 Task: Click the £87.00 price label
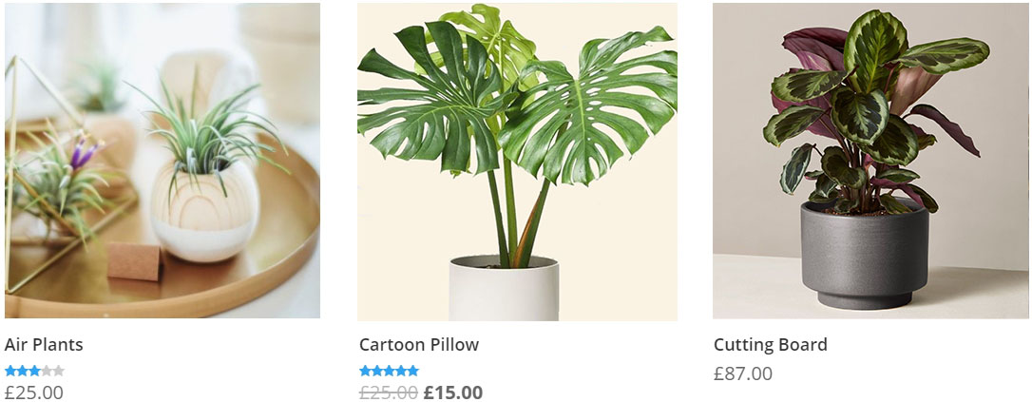click(x=743, y=373)
